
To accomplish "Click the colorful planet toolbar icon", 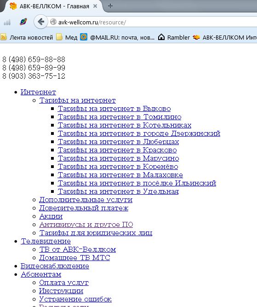I will tap(23, 22).
